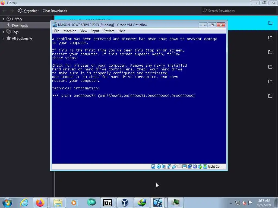Open the Devices menu in VirtualBox
278x208 pixels.
click(109, 31)
